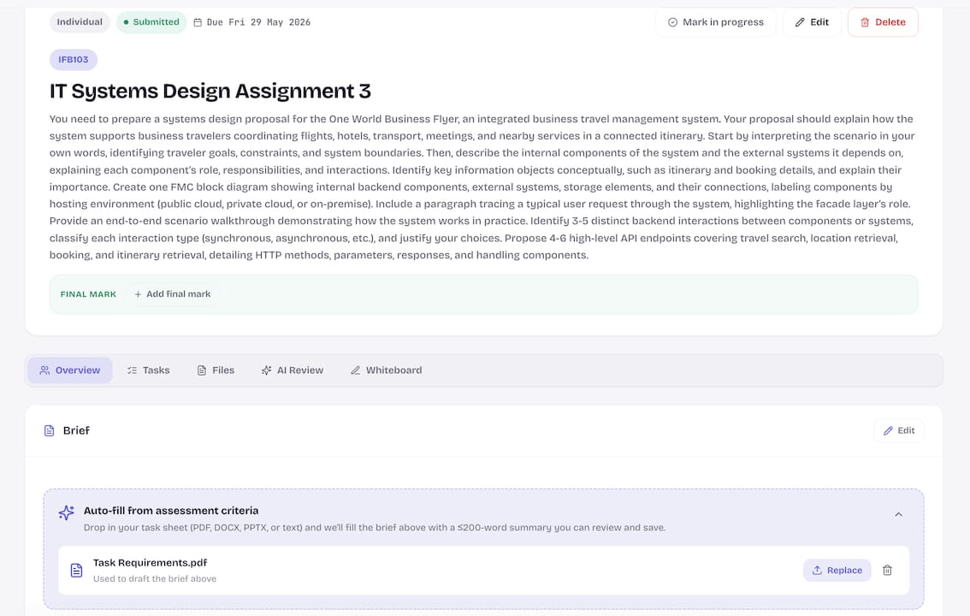Delete the uploaded Task Requirements.pdf via trash icon
970x616 pixels.
pyautogui.click(x=886, y=571)
